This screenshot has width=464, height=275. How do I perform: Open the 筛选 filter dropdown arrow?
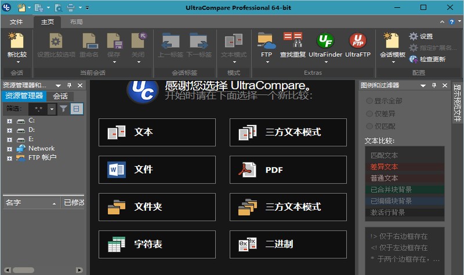(x=52, y=109)
